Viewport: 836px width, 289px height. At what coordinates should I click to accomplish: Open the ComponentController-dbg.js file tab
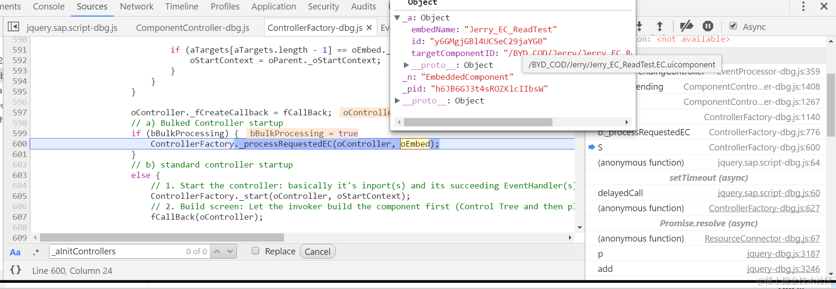click(x=193, y=28)
